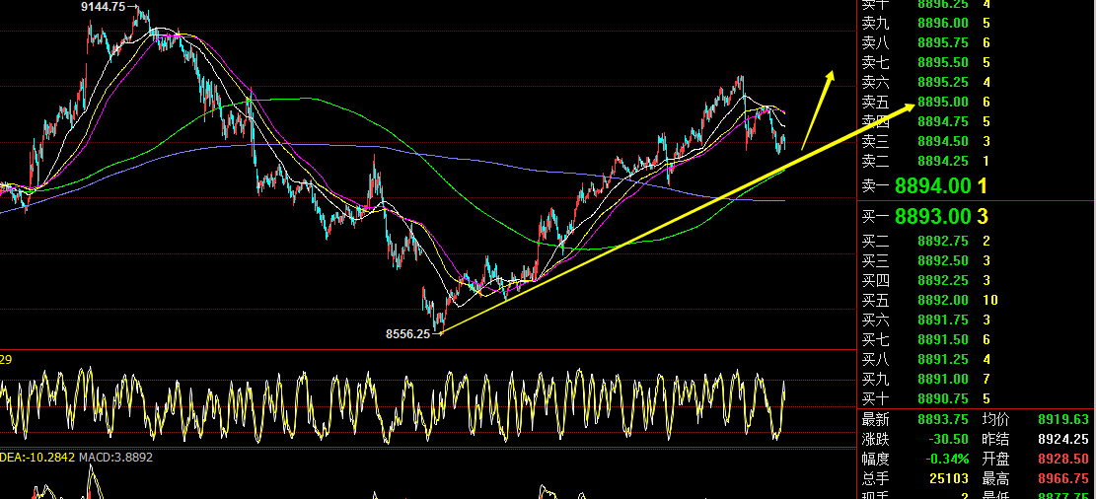Screen dimensions: 1096x499
Task: Select the short yellow arrow annotation
Action: pos(818,109)
